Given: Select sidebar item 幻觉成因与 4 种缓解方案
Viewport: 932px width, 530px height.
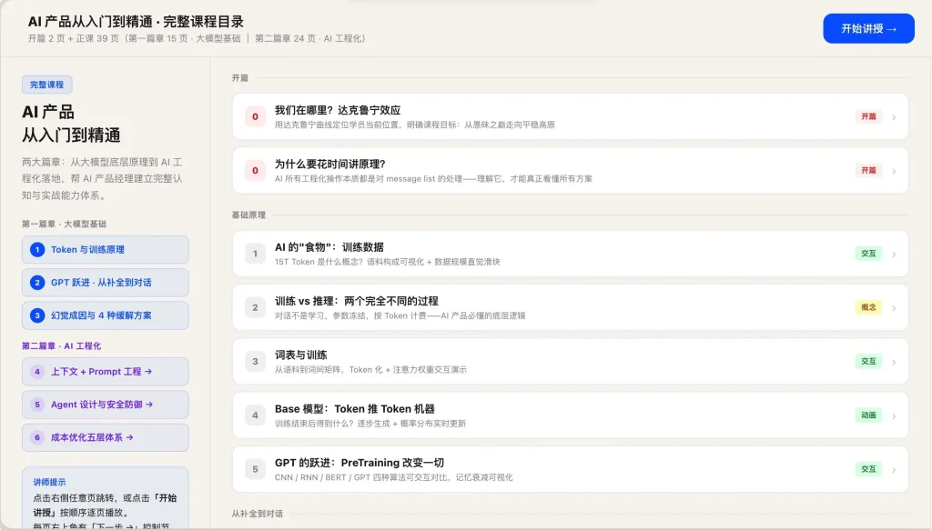Looking at the screenshot, I should (x=105, y=315).
